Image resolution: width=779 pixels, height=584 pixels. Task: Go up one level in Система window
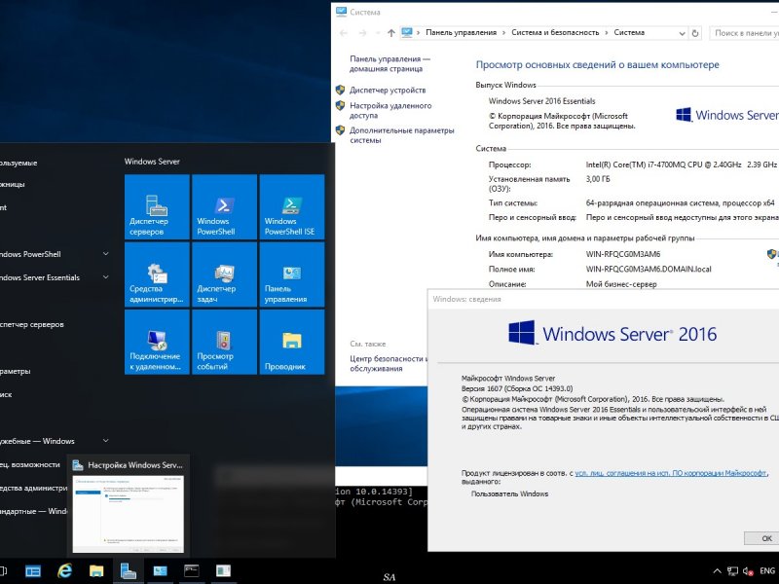[391, 33]
